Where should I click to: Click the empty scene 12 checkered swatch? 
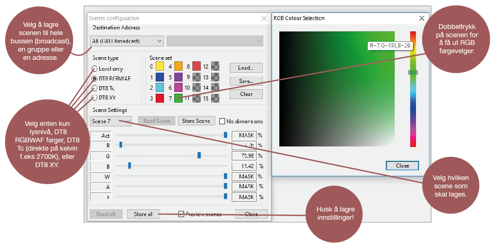pos(215,67)
